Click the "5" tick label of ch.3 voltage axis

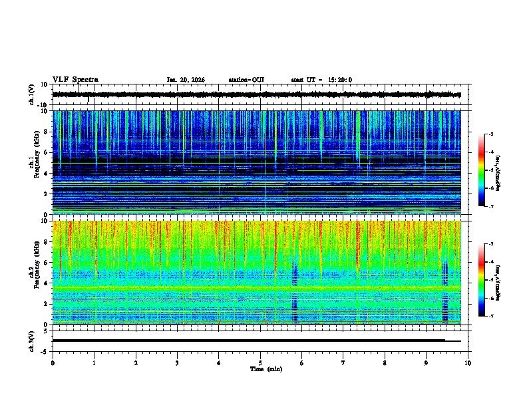(47, 331)
